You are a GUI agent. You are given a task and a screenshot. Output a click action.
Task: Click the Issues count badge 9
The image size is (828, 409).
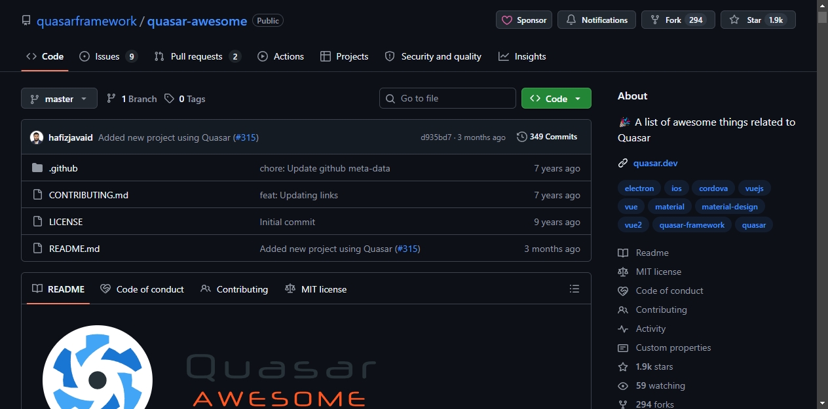point(132,56)
